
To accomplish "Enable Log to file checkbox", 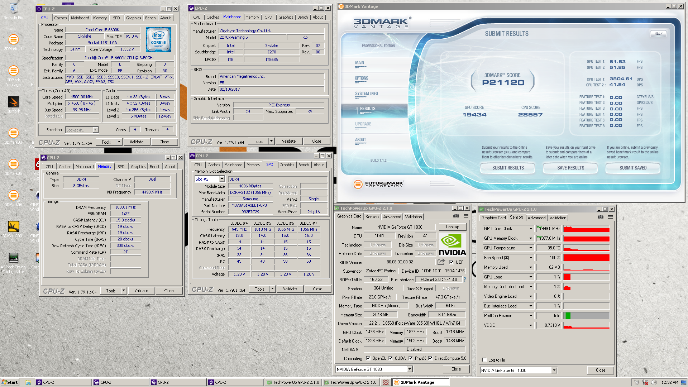I will pos(484,360).
